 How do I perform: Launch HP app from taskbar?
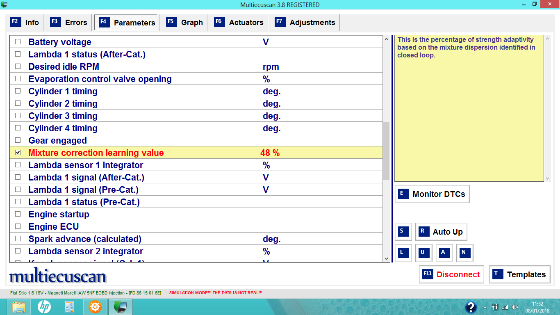[x=44, y=307]
